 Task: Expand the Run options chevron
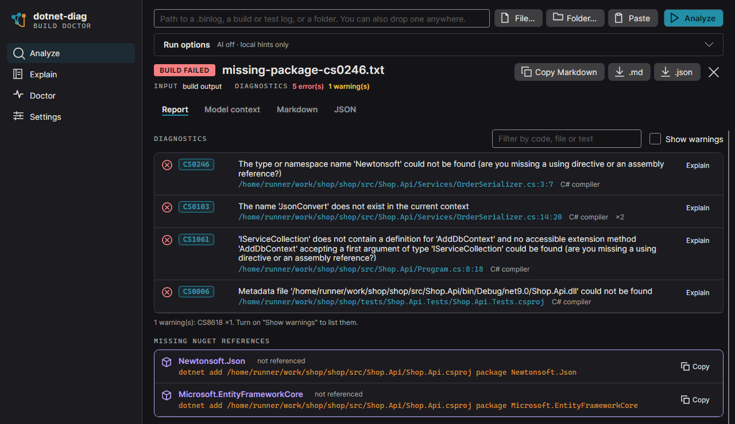click(709, 45)
